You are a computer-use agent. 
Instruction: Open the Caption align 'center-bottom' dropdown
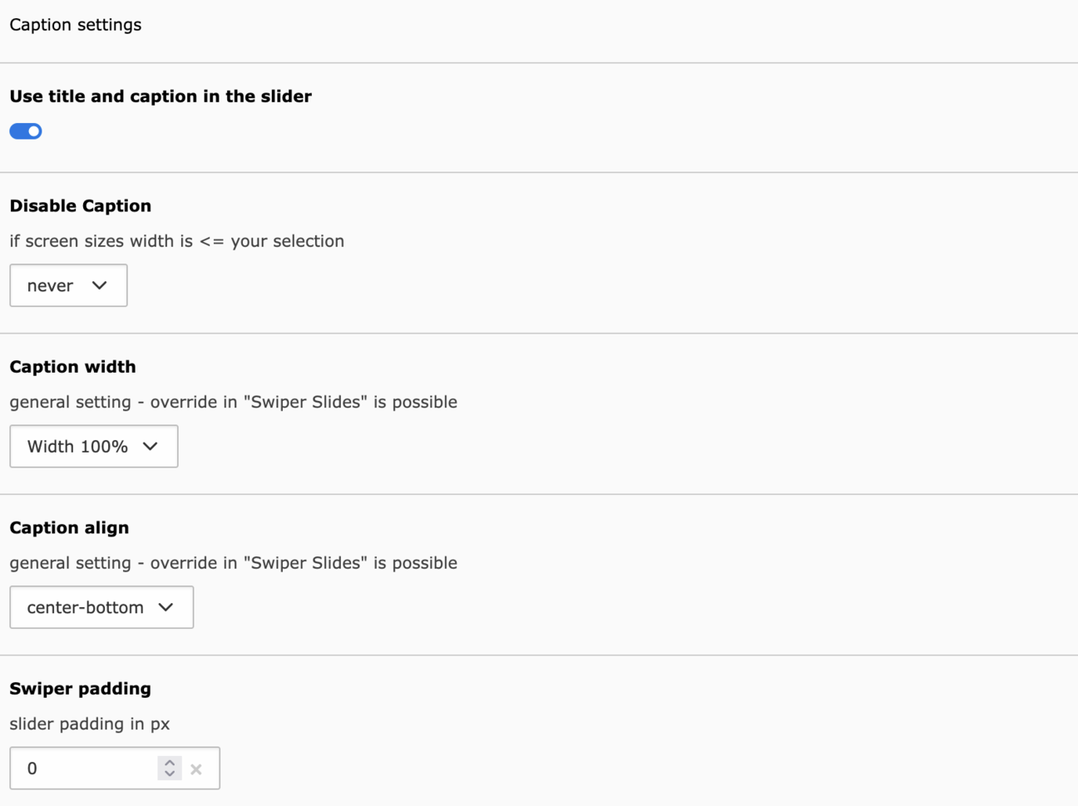point(101,607)
